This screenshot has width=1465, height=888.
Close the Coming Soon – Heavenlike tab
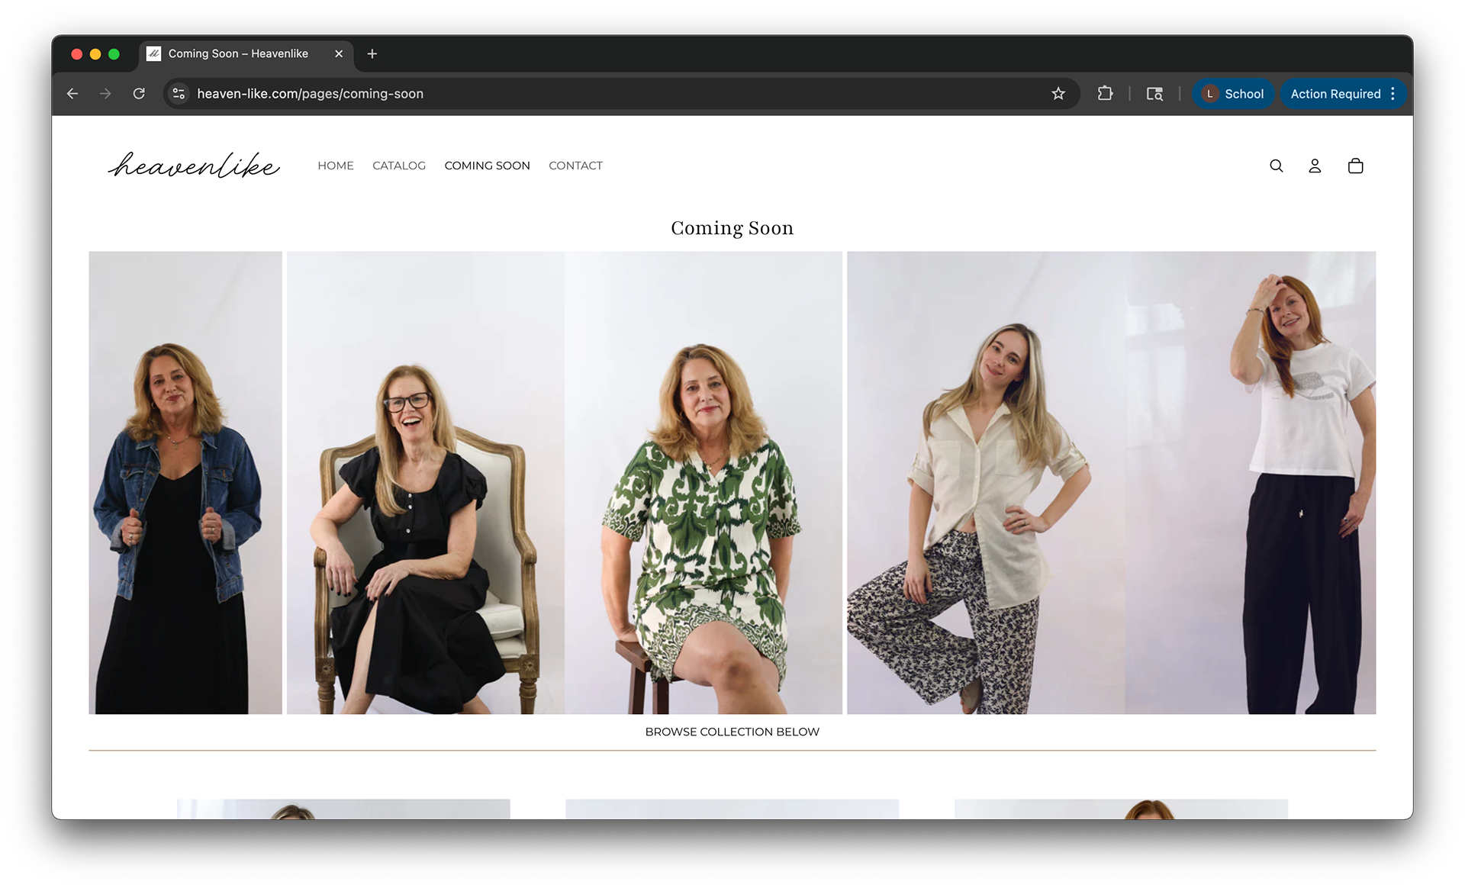click(339, 53)
